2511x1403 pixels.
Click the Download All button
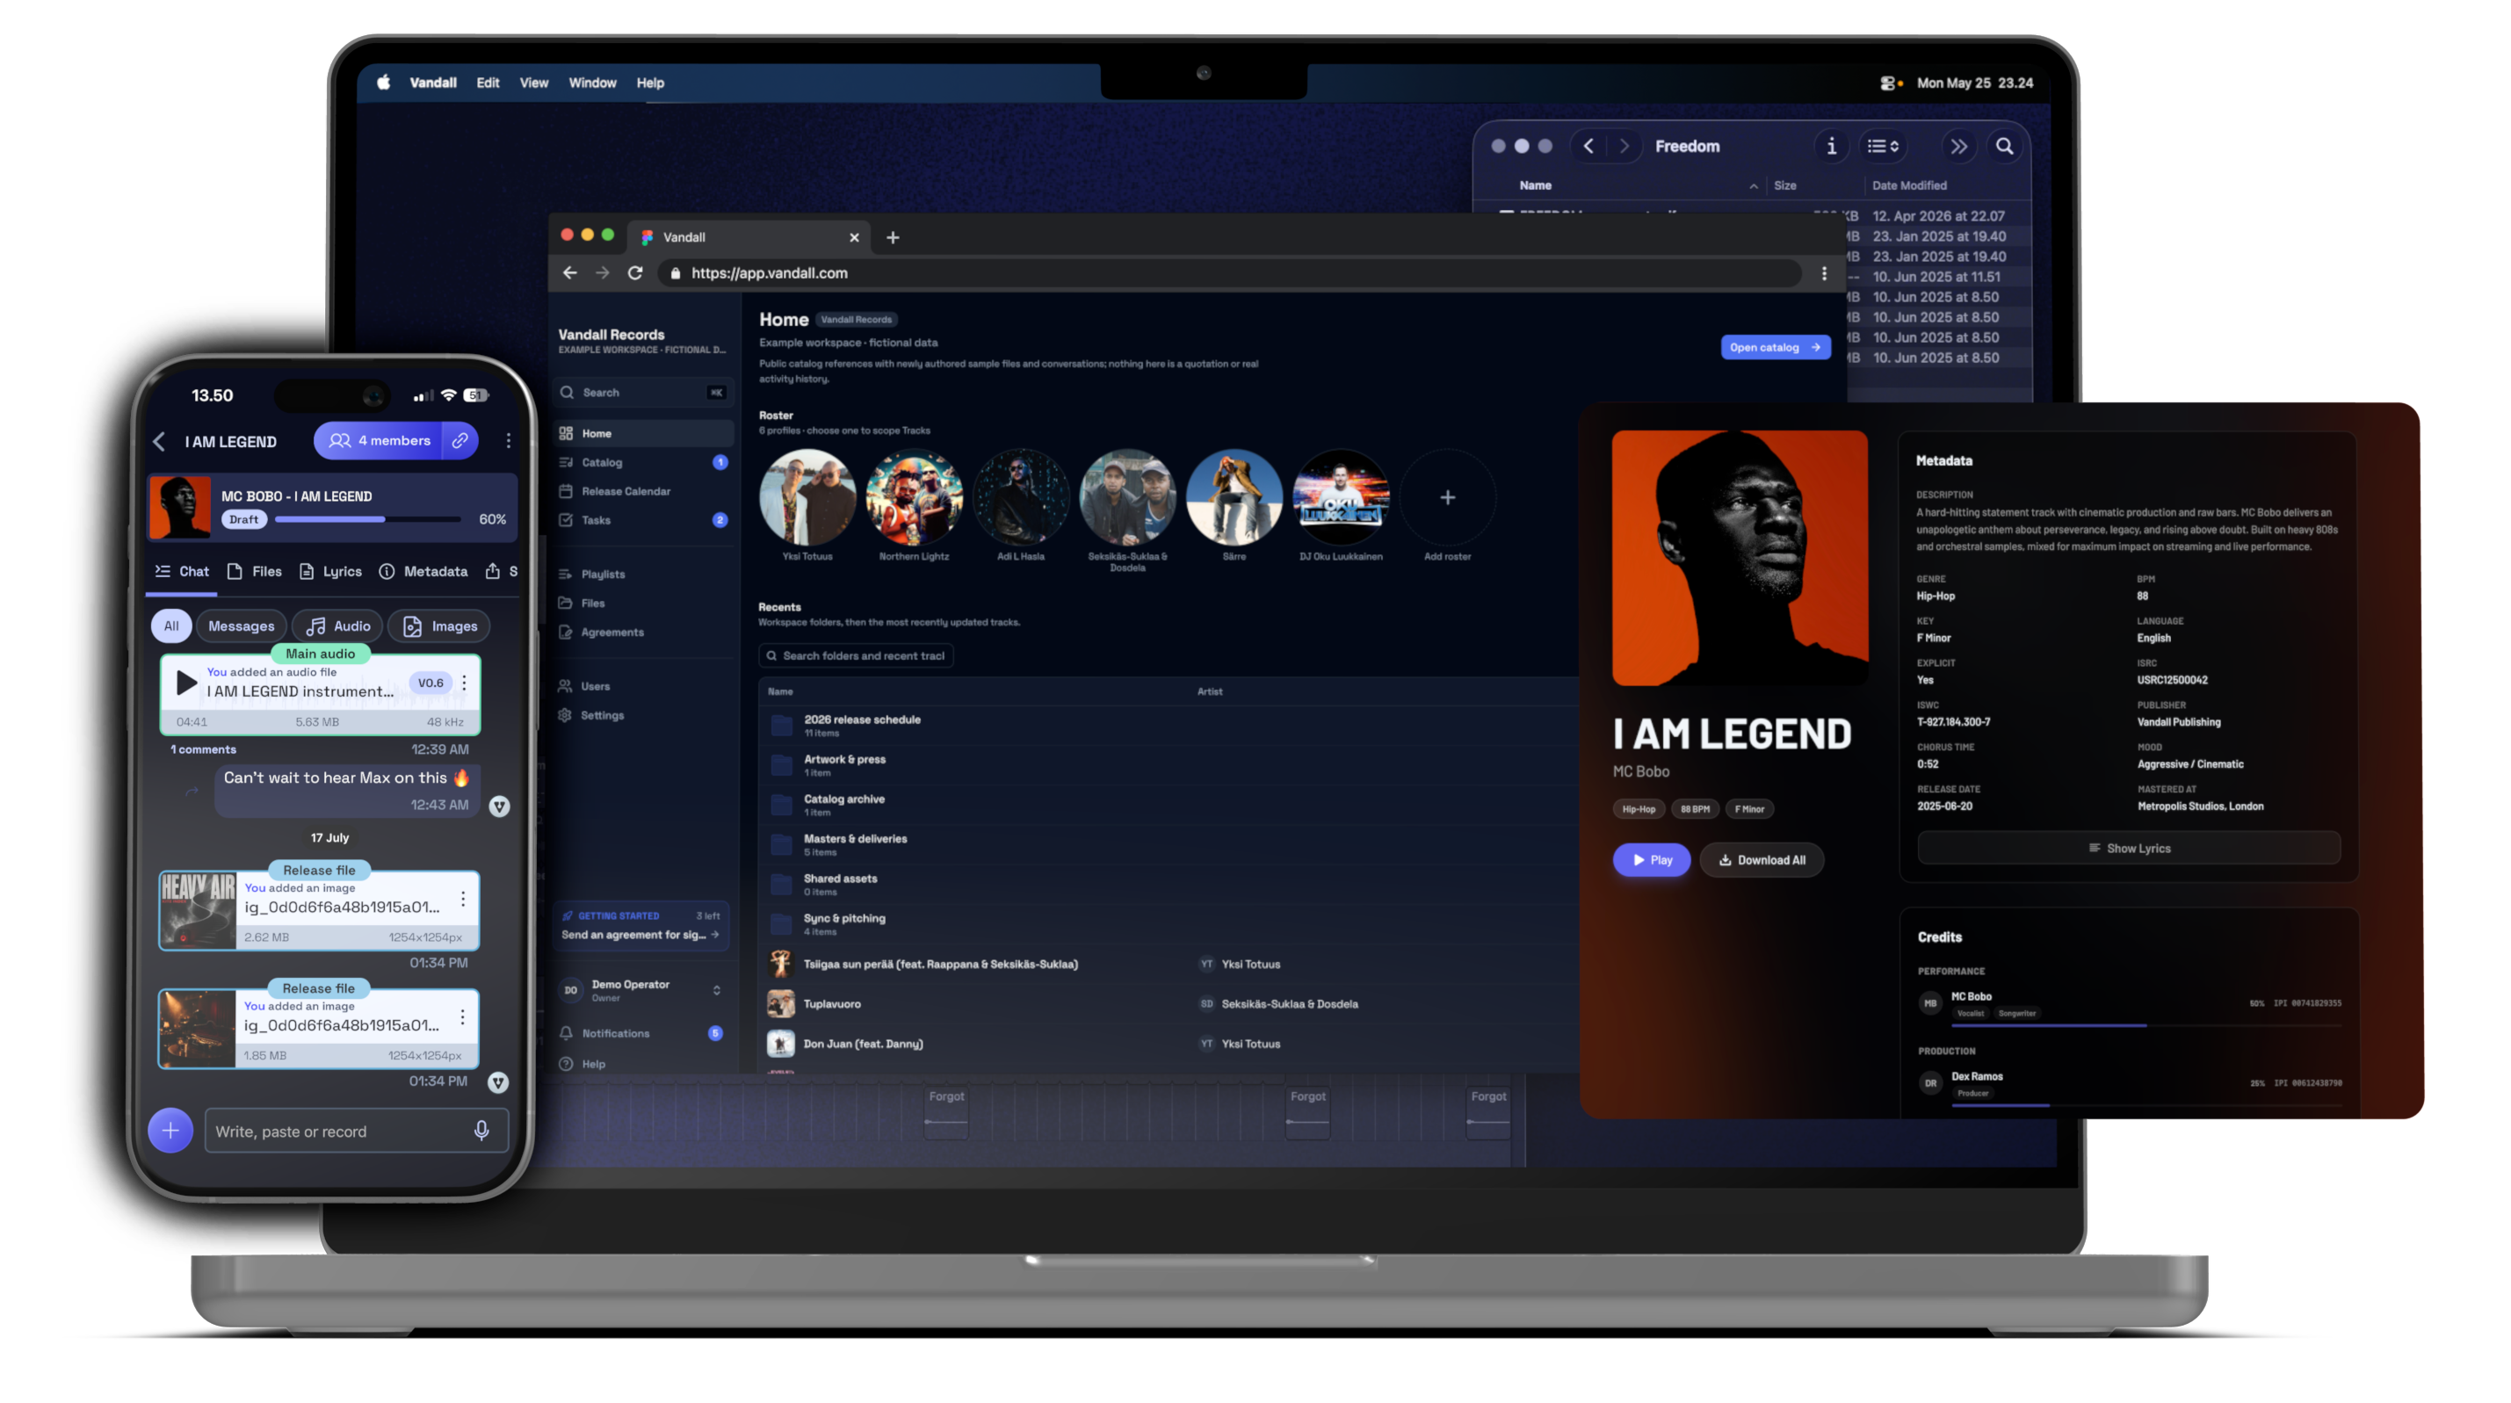(x=1762, y=860)
